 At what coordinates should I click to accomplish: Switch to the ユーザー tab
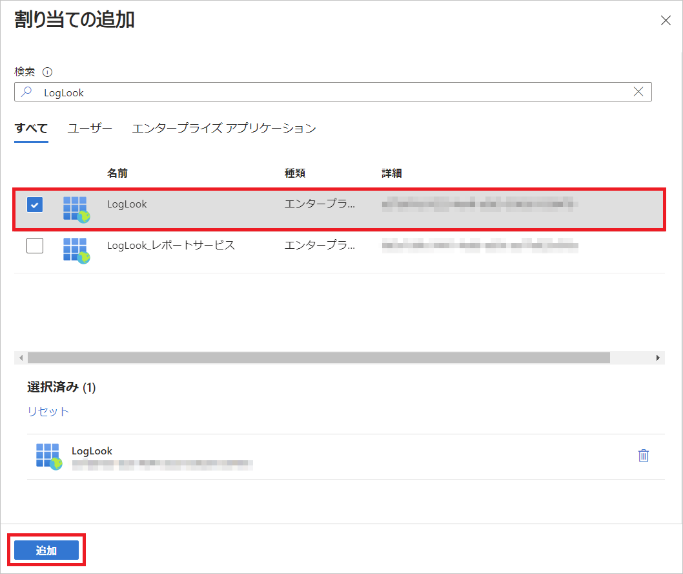90,129
